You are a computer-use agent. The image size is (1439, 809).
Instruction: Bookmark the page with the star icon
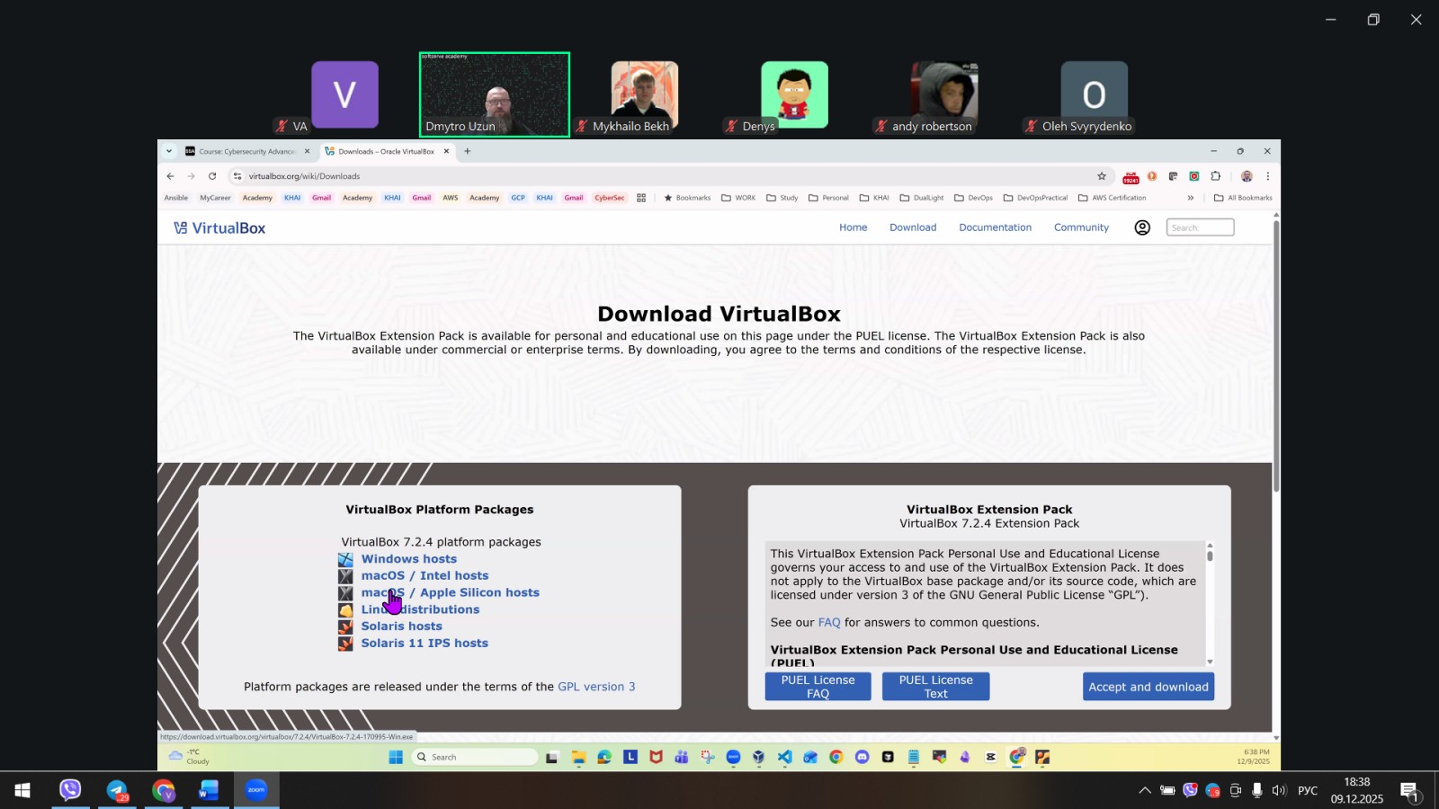pyautogui.click(x=1102, y=176)
